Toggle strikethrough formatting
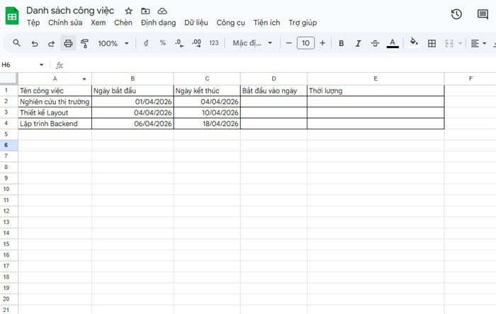The image size is (496, 314). pos(376,44)
